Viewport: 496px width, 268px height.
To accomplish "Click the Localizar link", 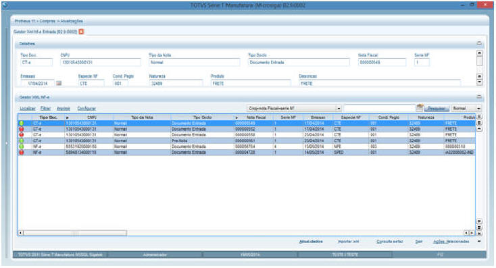I will click(x=28, y=109).
